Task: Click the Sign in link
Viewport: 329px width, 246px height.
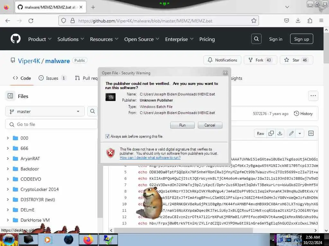Action: tap(275, 39)
